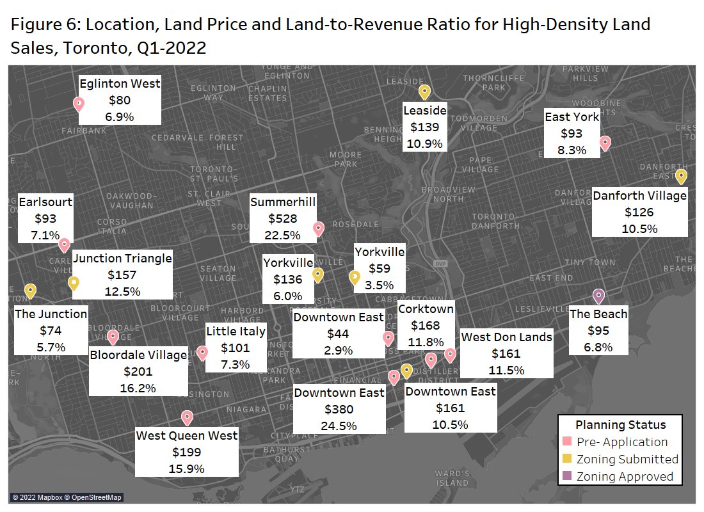Select the Planning Status legend title
The height and width of the screenshot is (512, 704).
coord(621,425)
